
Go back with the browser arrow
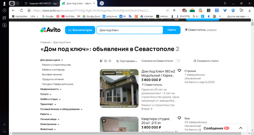tap(13, 10)
